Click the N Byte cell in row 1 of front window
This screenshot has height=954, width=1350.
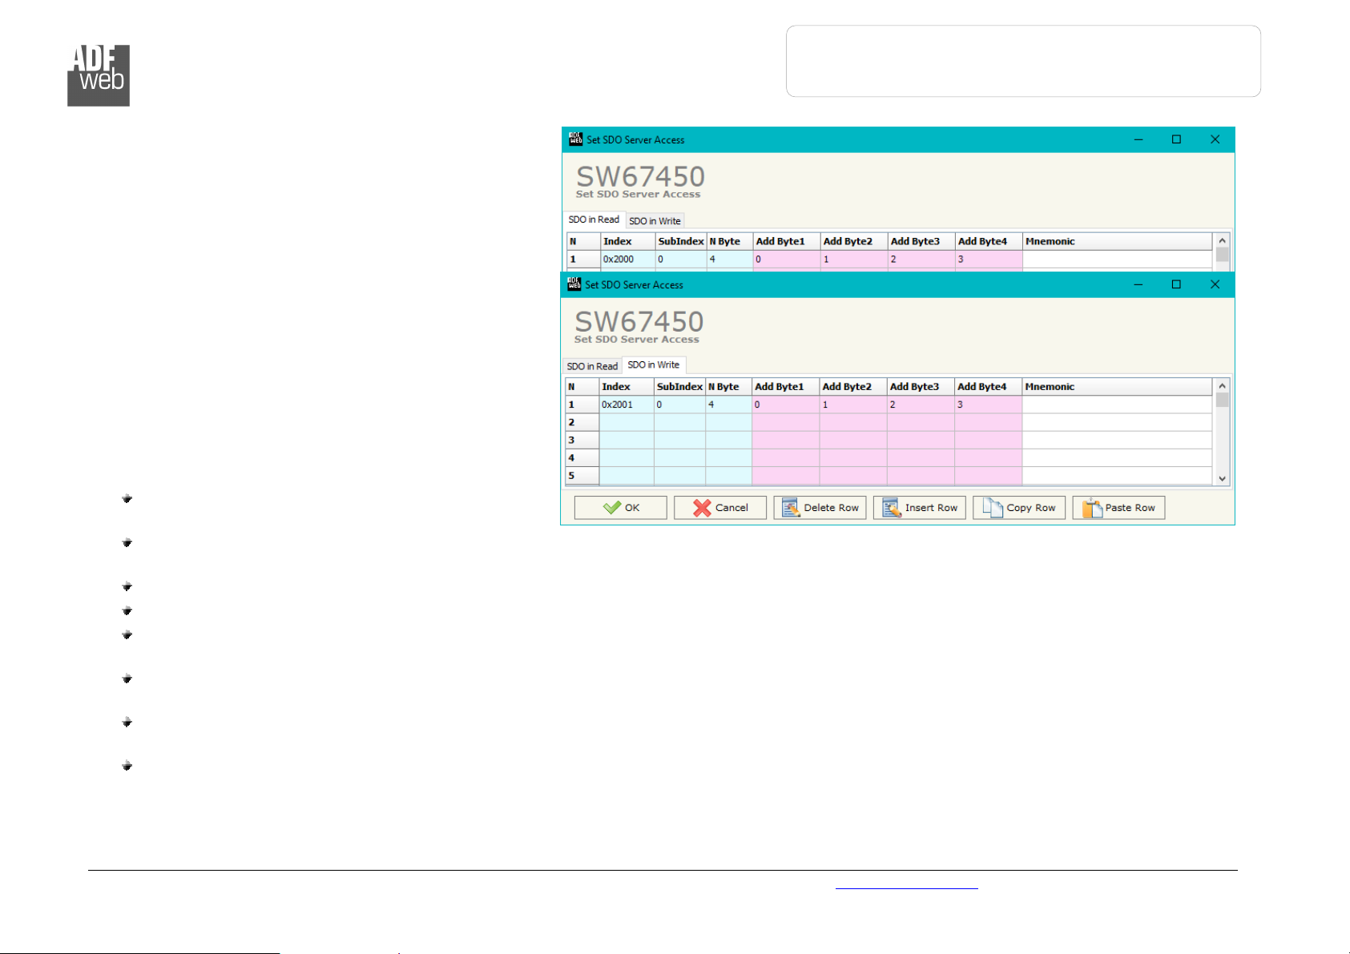[728, 405]
